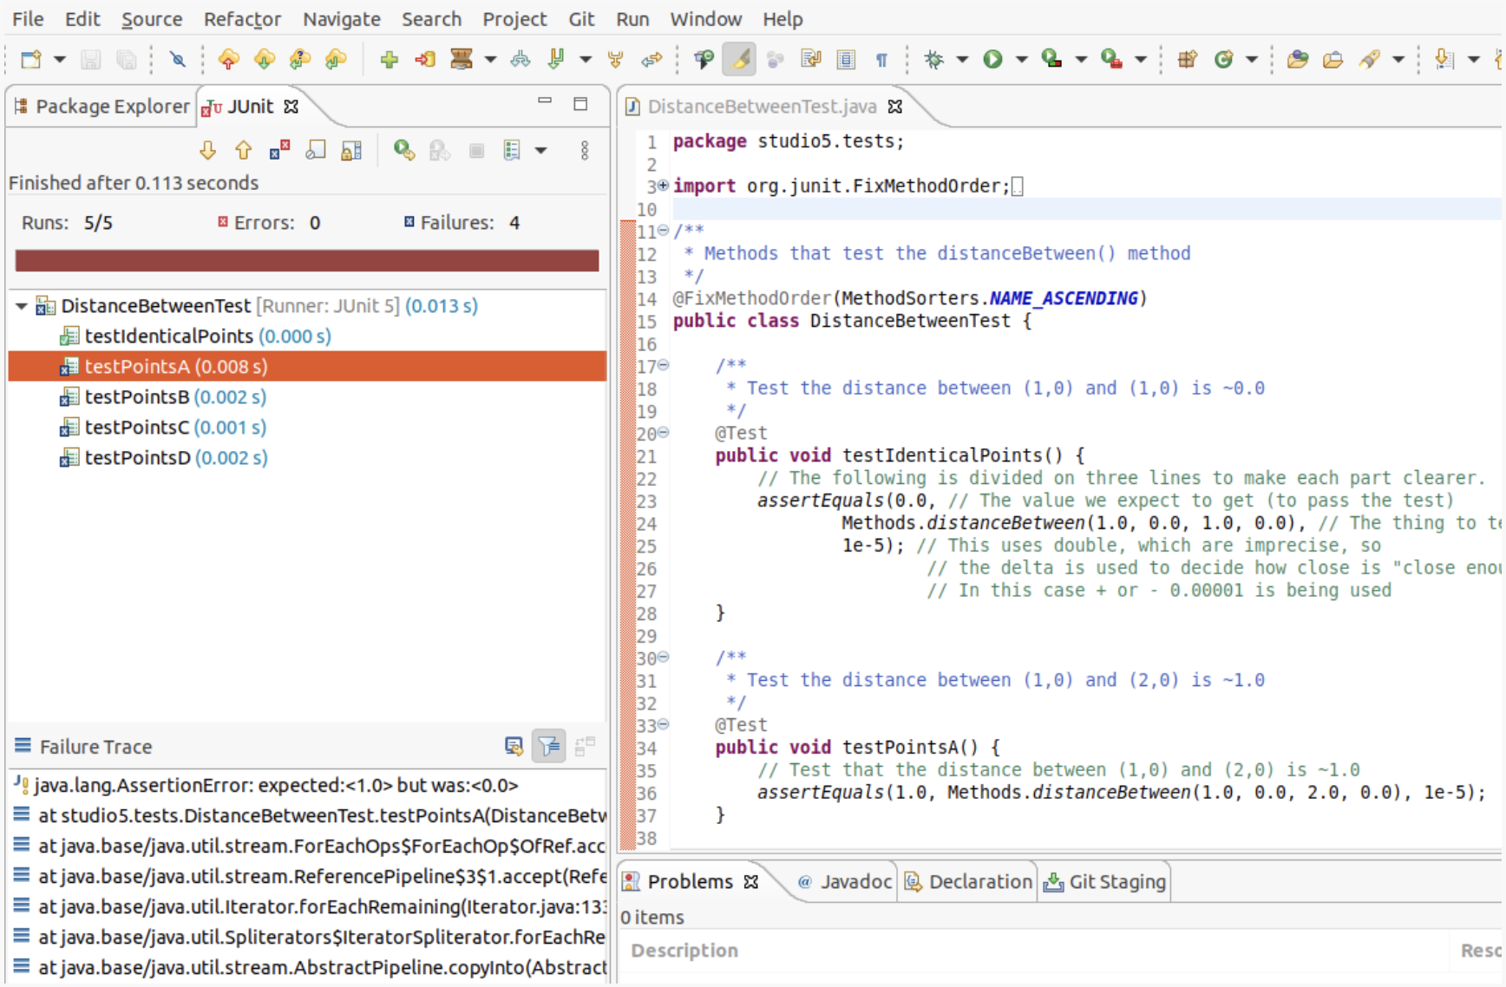Click Show Stack Trace in Console icon

[x=514, y=746]
